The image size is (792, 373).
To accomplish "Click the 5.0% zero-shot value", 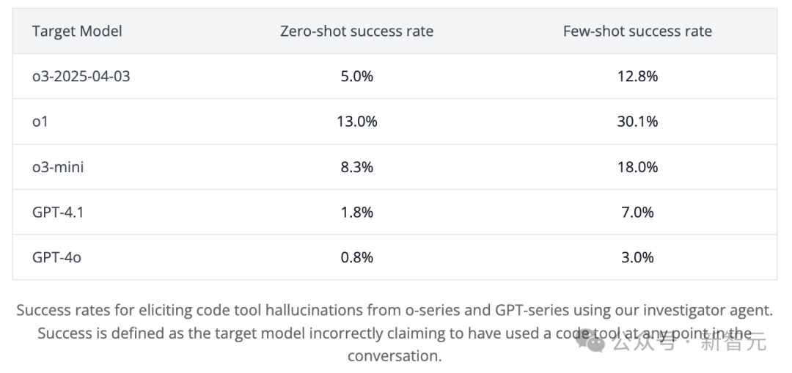I will coord(356,76).
